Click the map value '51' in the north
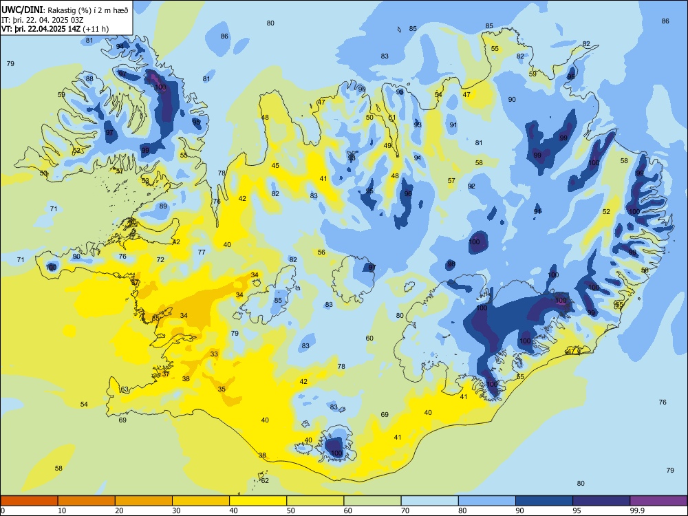688x516 pixels. pos(392,118)
